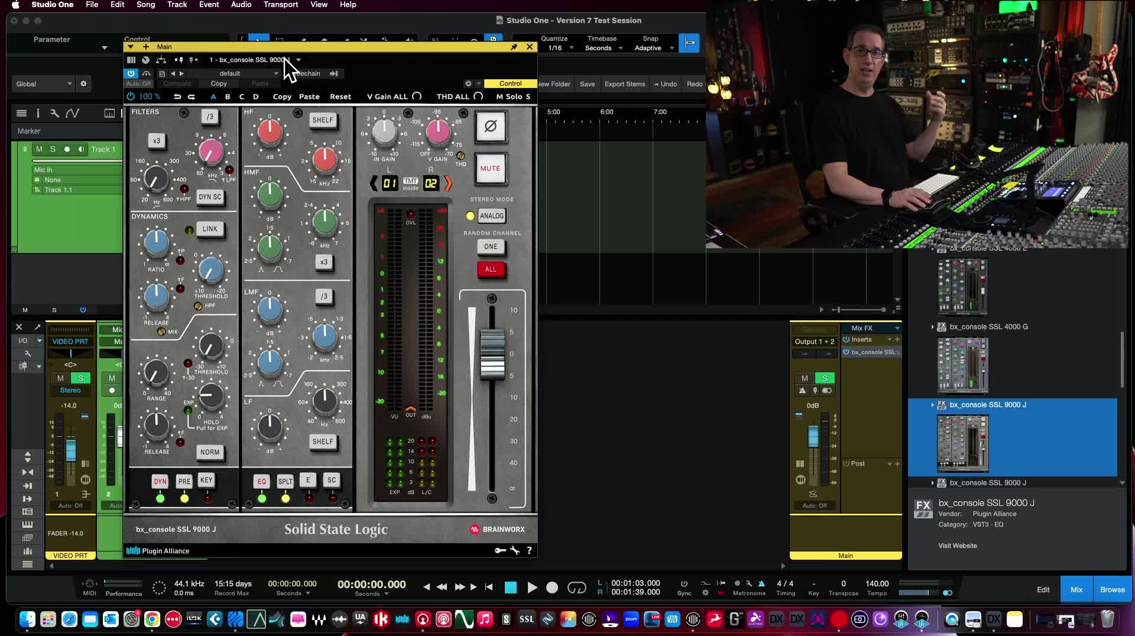The height and width of the screenshot is (636, 1135).
Task: Click the track list hamburger icon
Action: tap(22, 113)
